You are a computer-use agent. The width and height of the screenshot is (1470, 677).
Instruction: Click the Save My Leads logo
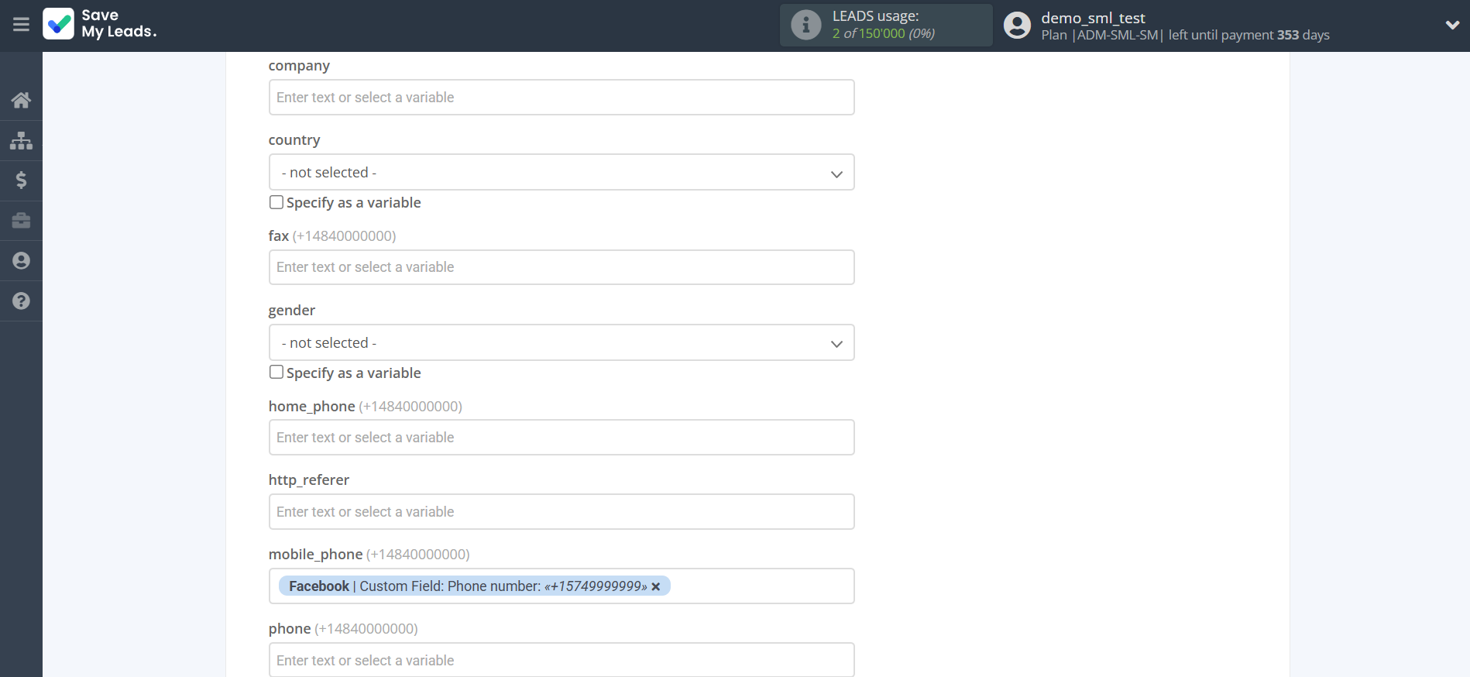click(100, 24)
